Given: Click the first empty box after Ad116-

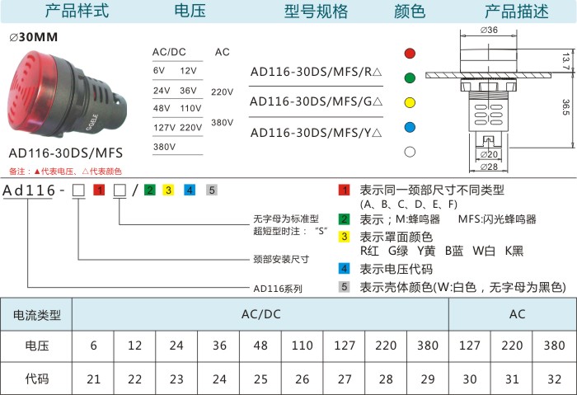Looking at the screenshot, I should tap(79, 191).
